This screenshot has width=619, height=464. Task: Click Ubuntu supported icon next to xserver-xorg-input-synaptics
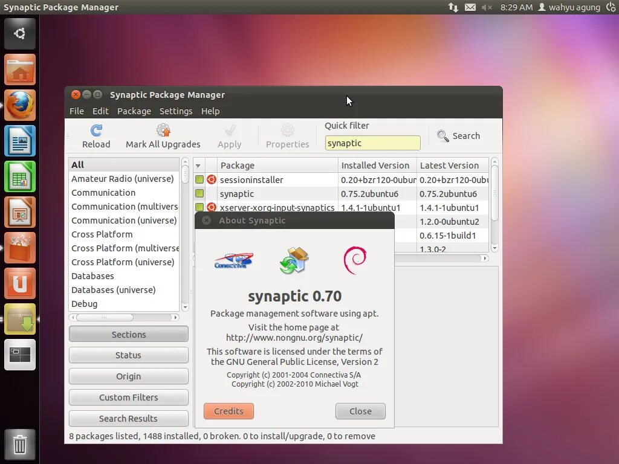212,207
